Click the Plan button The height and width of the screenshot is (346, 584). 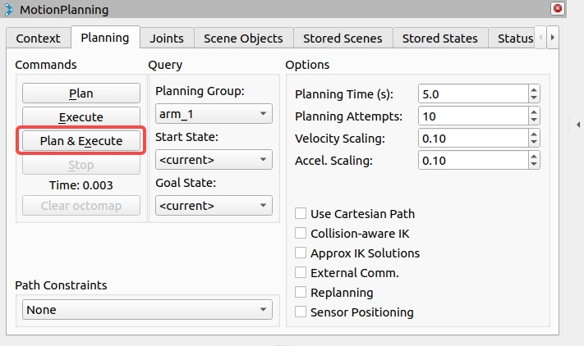pos(81,93)
